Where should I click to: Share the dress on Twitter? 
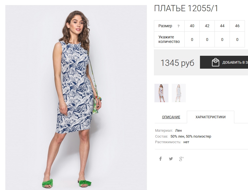(171, 159)
